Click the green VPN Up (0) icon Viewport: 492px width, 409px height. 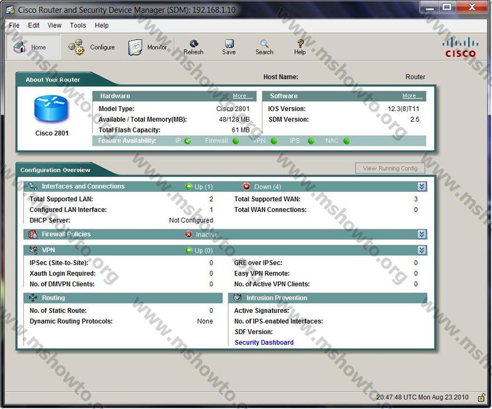point(189,250)
